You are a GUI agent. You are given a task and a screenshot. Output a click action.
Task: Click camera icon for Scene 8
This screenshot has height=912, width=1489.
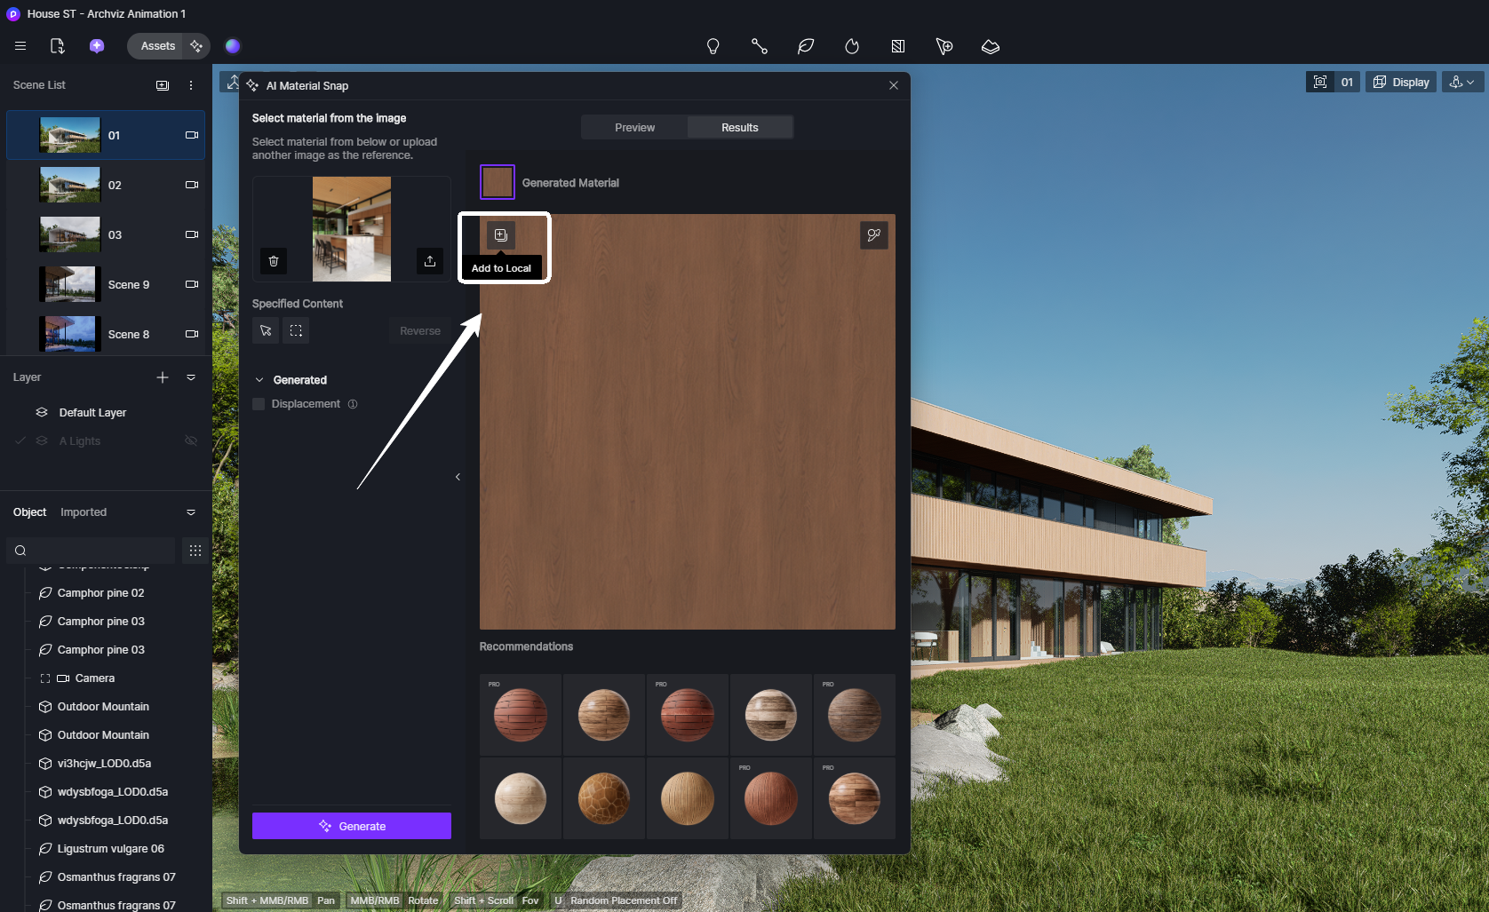point(191,334)
